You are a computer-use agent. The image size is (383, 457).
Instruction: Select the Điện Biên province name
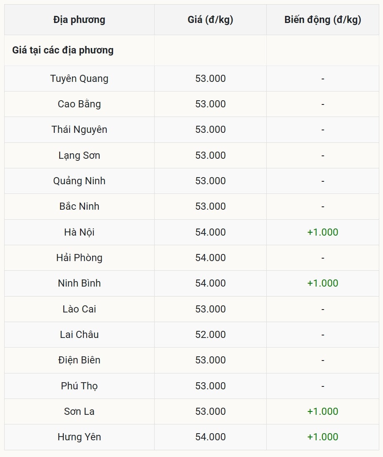coord(79,360)
